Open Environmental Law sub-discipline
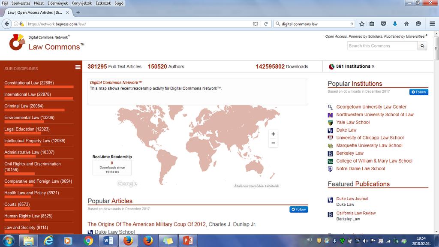This screenshot has width=439, height=247. pos(30,117)
